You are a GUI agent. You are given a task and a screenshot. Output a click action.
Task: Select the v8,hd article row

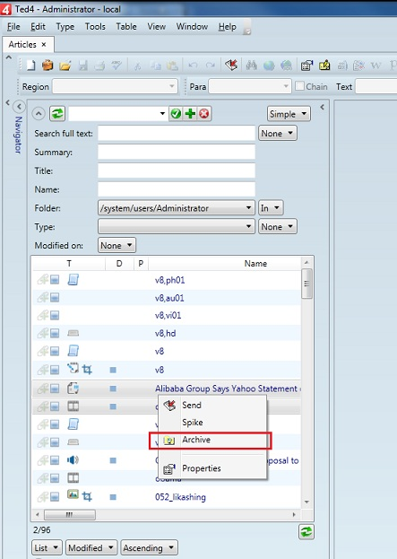coord(167,333)
